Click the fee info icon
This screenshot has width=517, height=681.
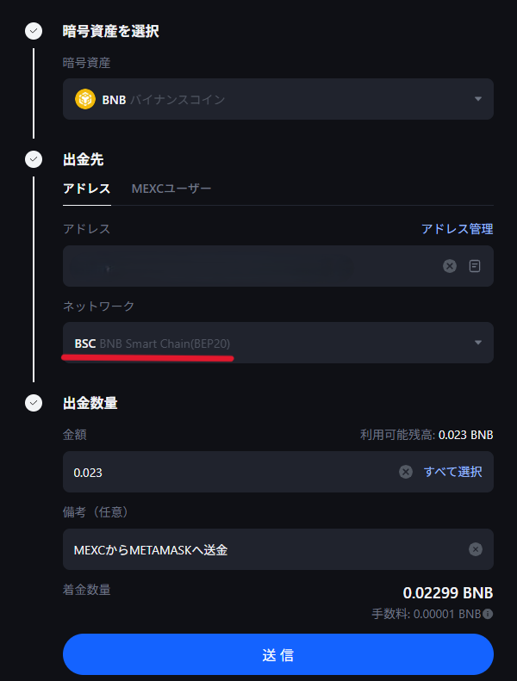click(x=489, y=615)
